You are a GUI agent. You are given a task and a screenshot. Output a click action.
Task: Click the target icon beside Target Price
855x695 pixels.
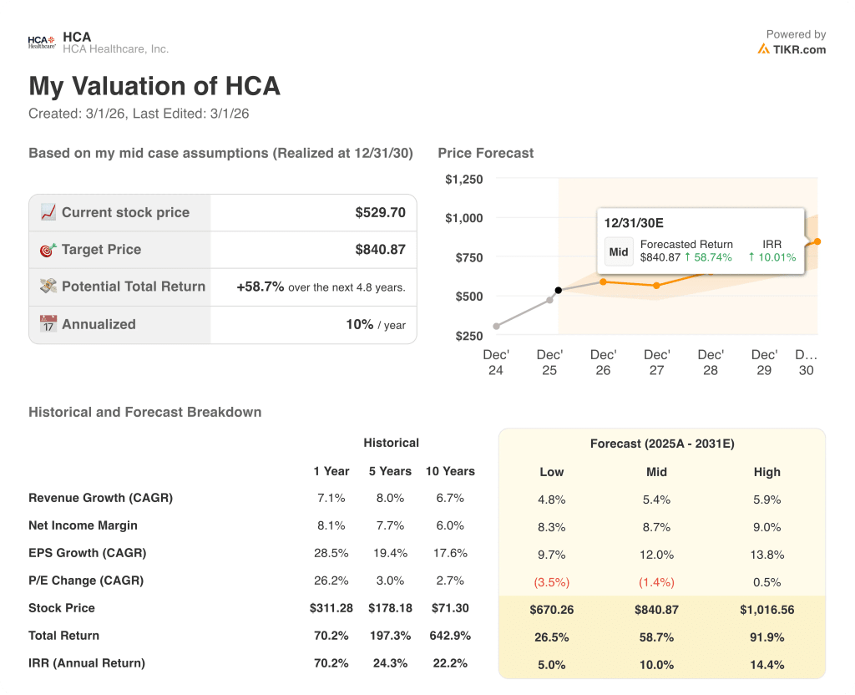click(48, 249)
